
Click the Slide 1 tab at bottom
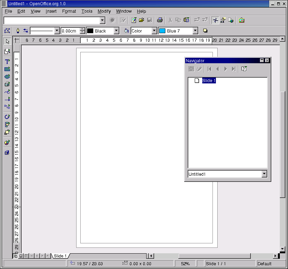tap(60, 256)
